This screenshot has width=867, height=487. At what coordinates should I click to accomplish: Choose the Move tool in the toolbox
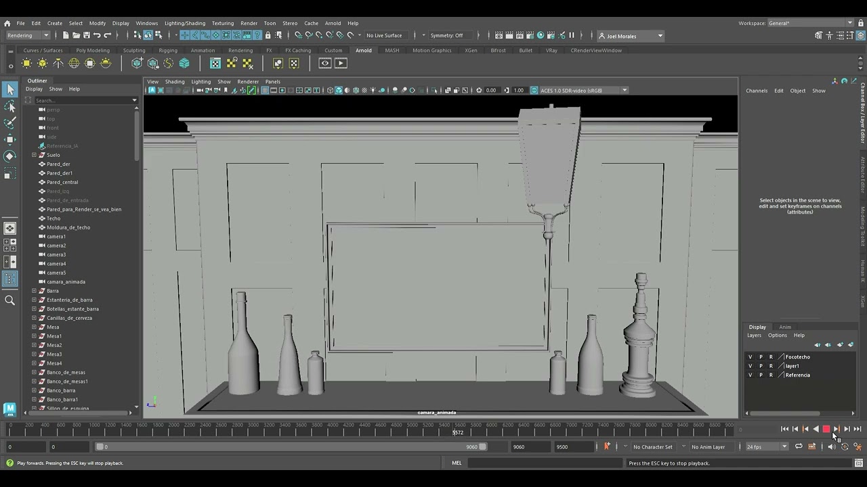click(x=9, y=139)
